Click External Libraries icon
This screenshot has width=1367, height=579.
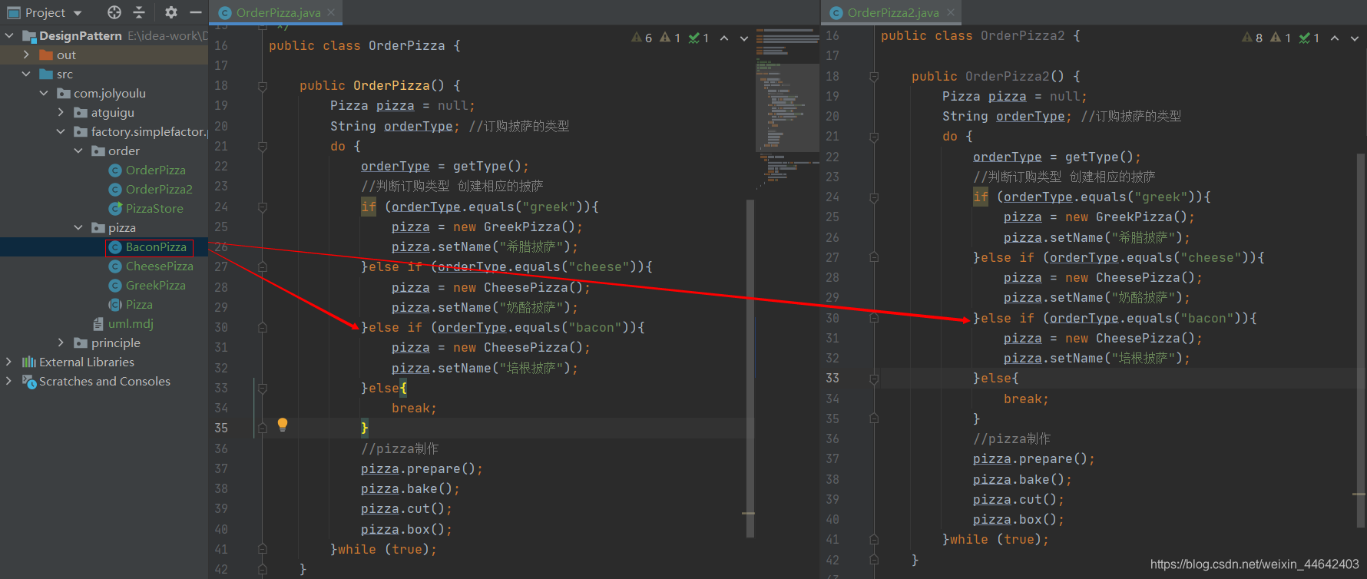[29, 362]
